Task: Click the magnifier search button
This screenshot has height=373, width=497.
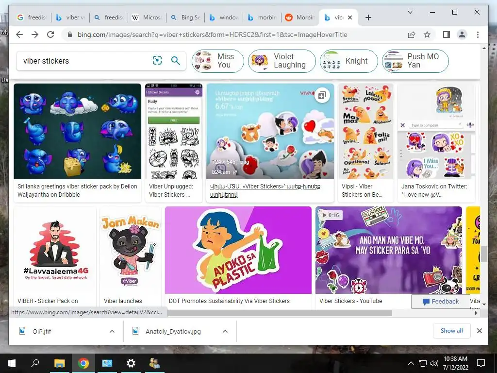Action: 176,60
